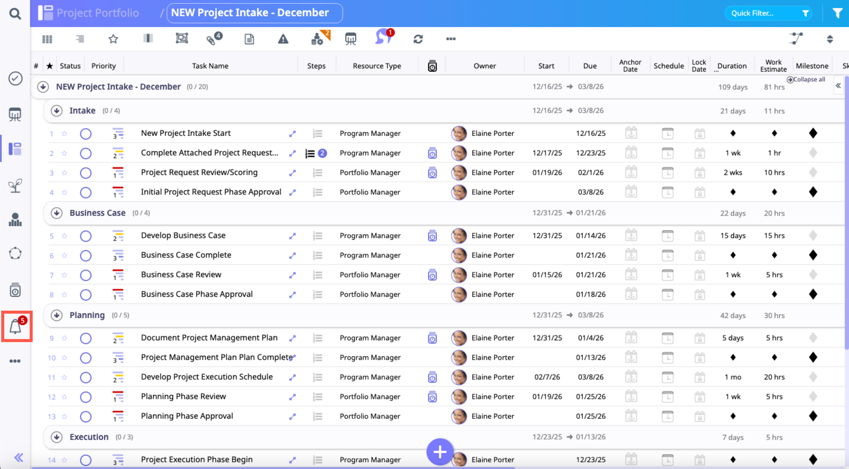Screen dimensions: 849x469
Task: Open the conversation bubble icon with badge
Action: click(x=383, y=37)
